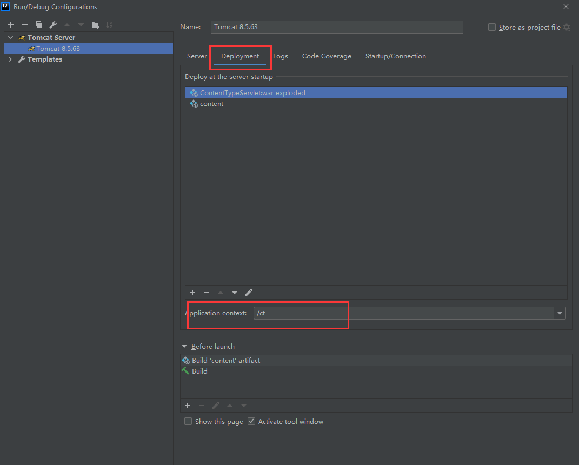Add new run configuration with plus icon
The width and height of the screenshot is (579, 465).
tap(10, 25)
